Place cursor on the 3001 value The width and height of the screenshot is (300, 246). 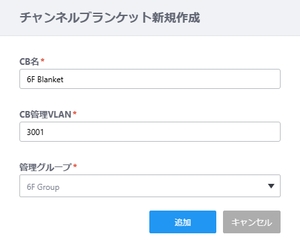(35, 132)
